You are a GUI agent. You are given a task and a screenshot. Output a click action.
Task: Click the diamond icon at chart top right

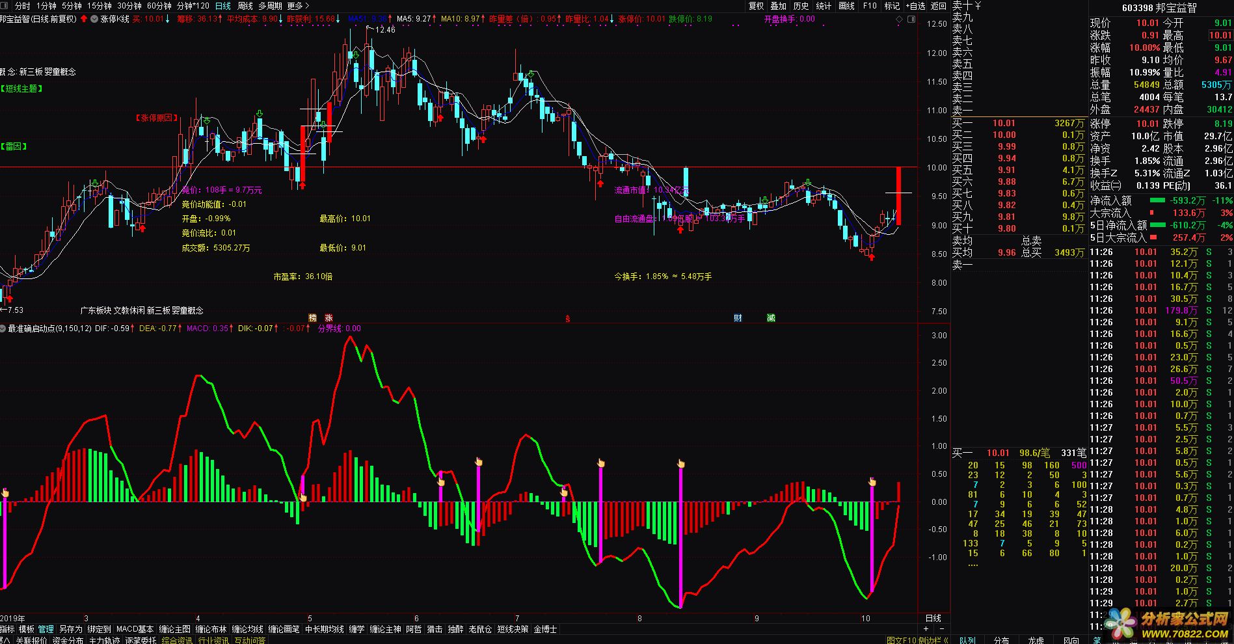pos(900,20)
